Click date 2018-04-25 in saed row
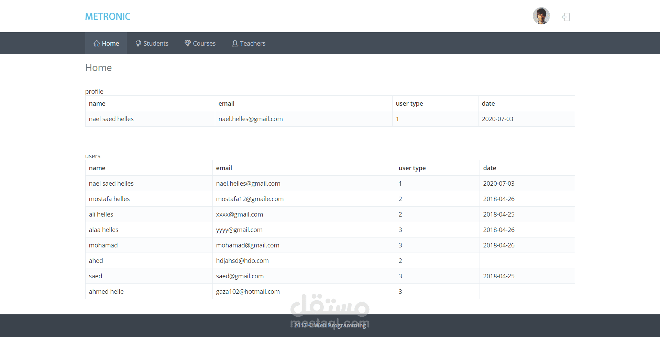This screenshot has height=337, width=660. [499, 276]
